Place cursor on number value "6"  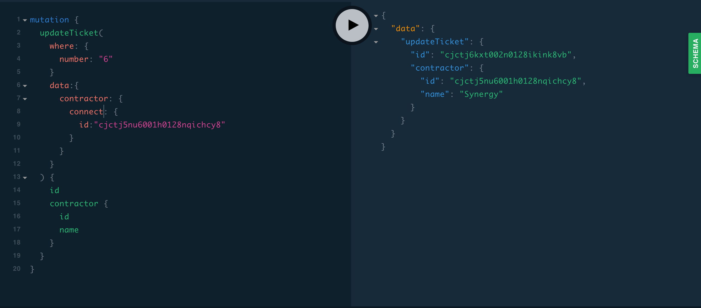point(106,59)
